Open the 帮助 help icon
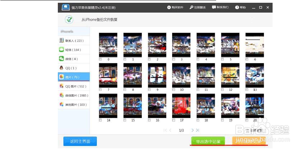Image resolution: width=307 pixels, height=150 pixels. pos(237,8)
